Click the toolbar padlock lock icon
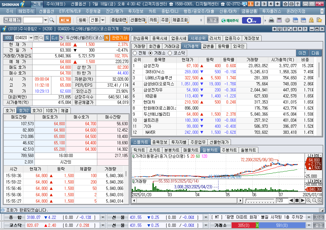 (x=311, y=20)
